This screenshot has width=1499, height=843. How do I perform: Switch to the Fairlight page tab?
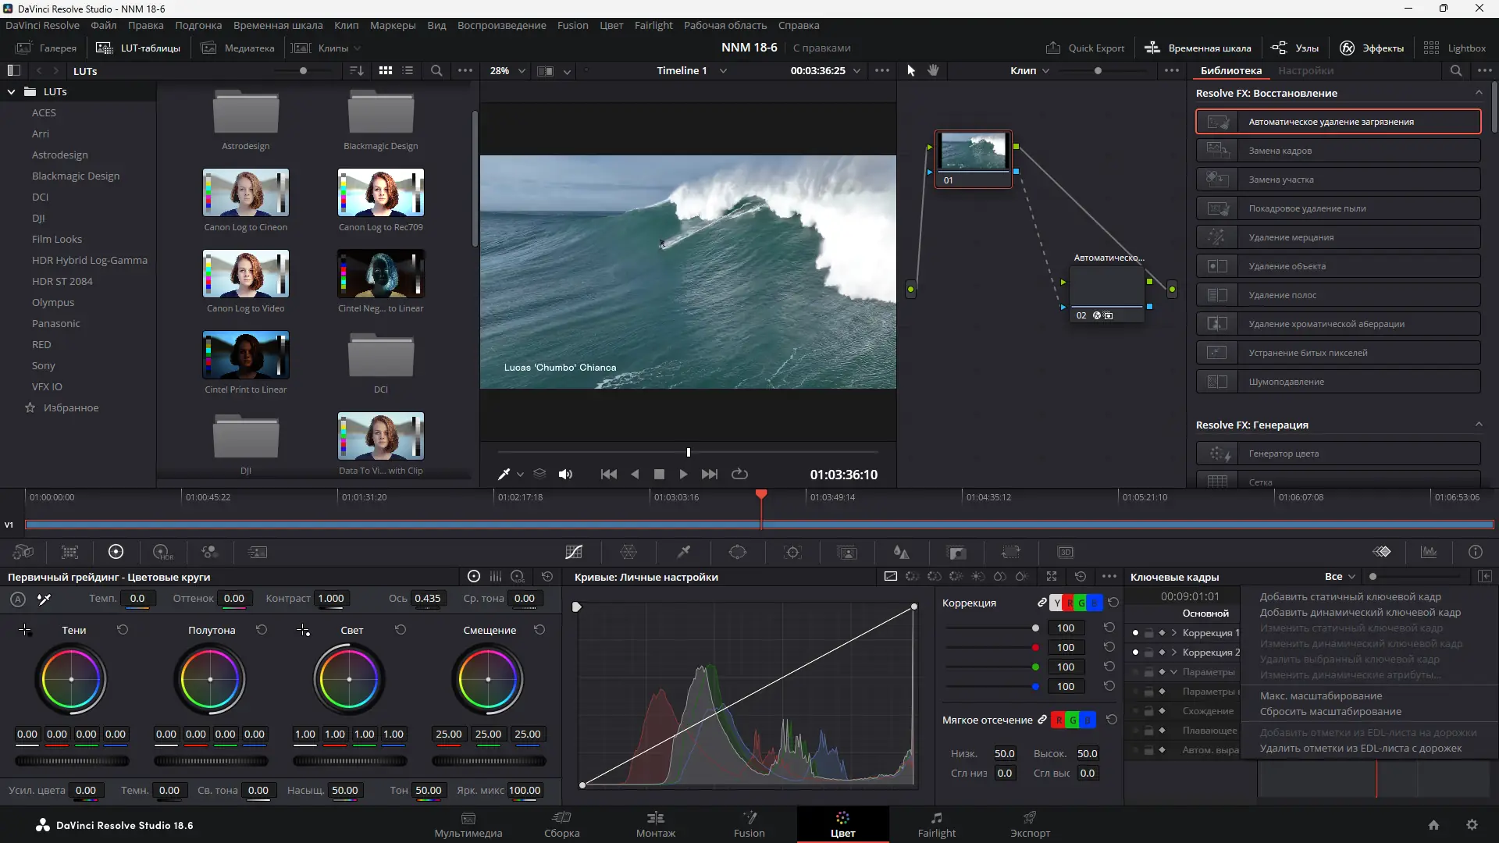click(936, 825)
